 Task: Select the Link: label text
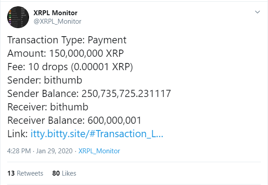click(17, 134)
